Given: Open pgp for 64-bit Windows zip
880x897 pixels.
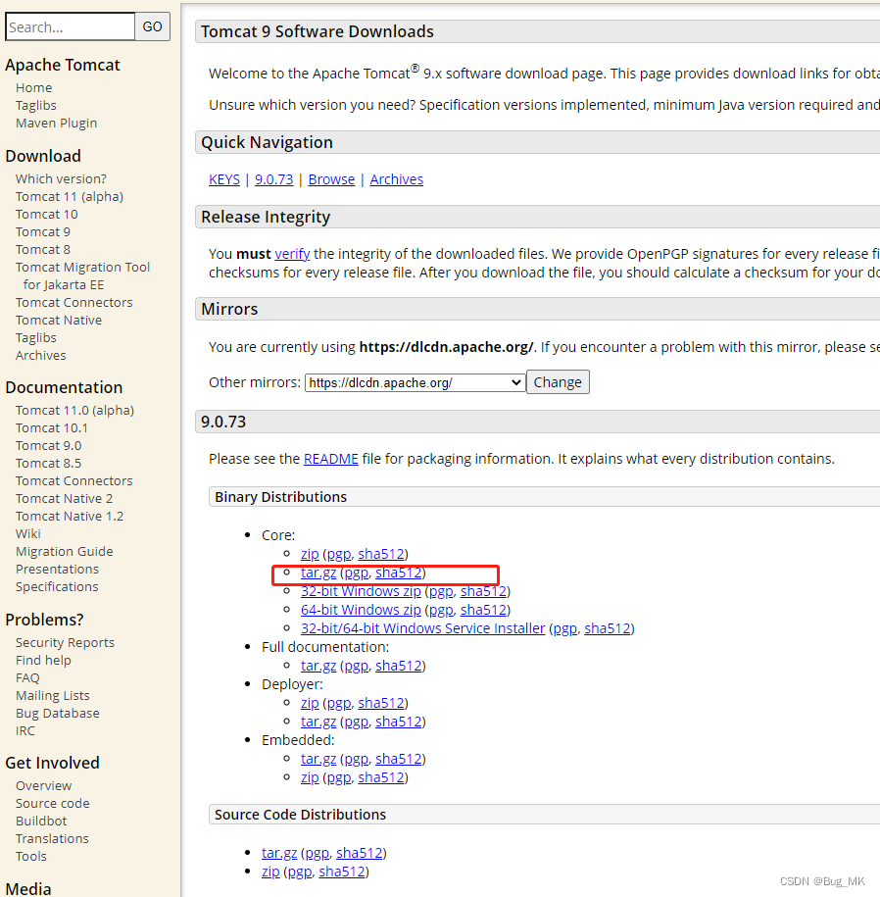Looking at the screenshot, I should pos(441,610).
